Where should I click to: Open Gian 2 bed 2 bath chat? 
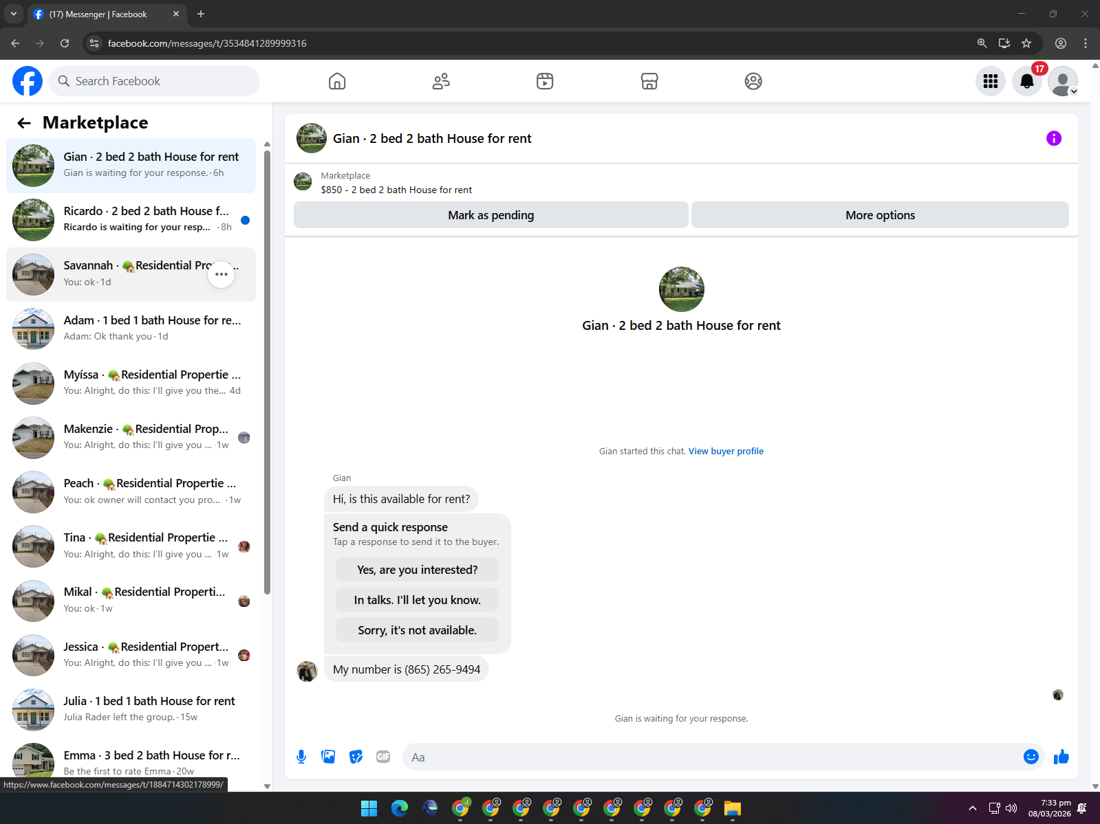(131, 166)
